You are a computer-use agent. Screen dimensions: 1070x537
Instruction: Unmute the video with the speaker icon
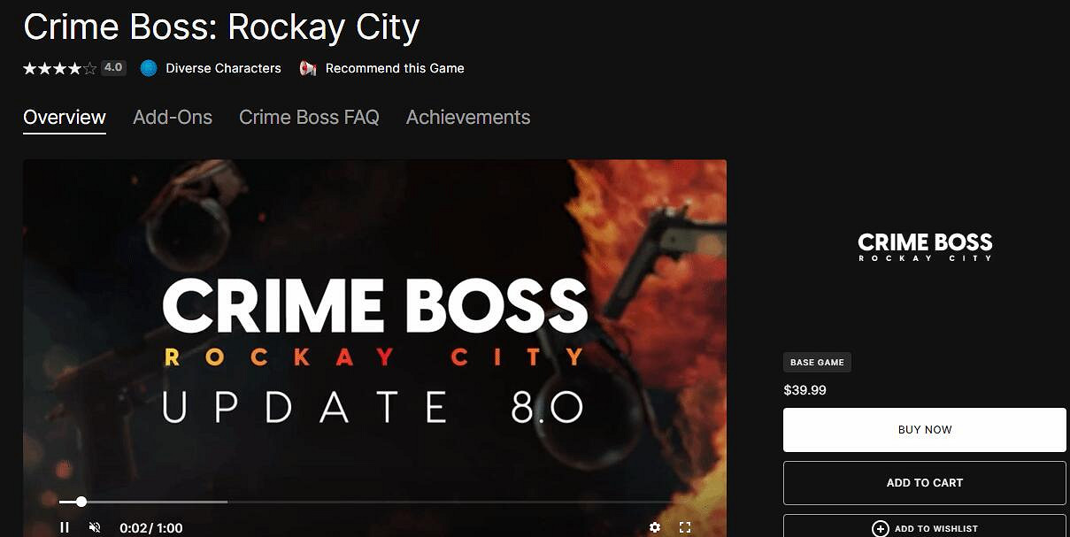coord(95,527)
